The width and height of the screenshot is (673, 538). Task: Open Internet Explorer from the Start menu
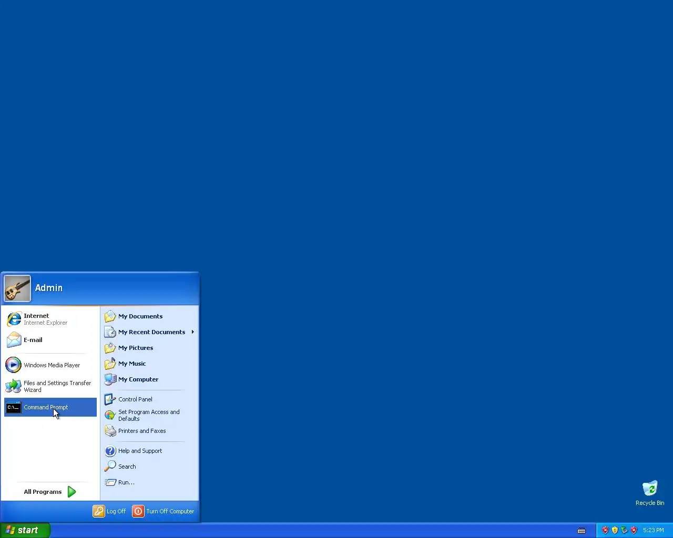pyautogui.click(x=50, y=319)
